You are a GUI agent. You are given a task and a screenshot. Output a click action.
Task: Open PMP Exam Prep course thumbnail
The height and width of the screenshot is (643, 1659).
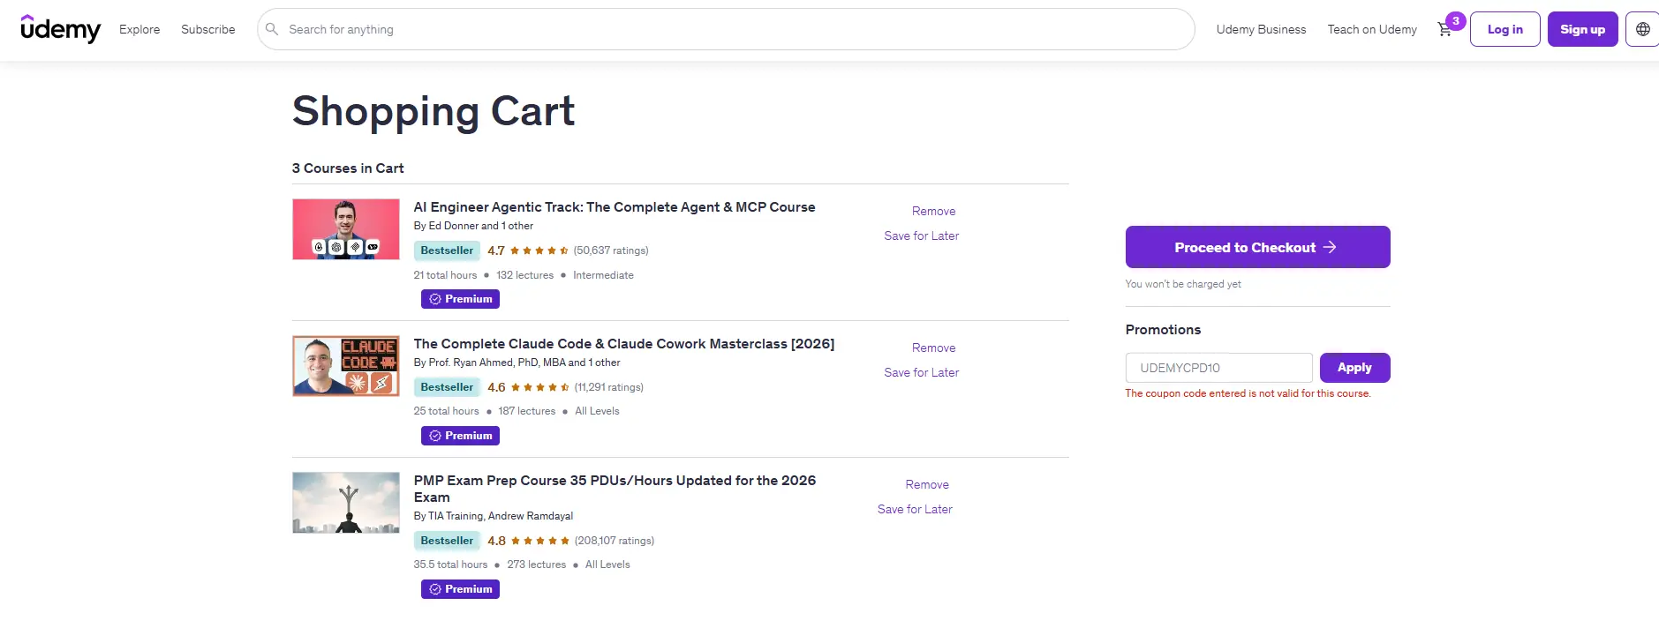[346, 503]
